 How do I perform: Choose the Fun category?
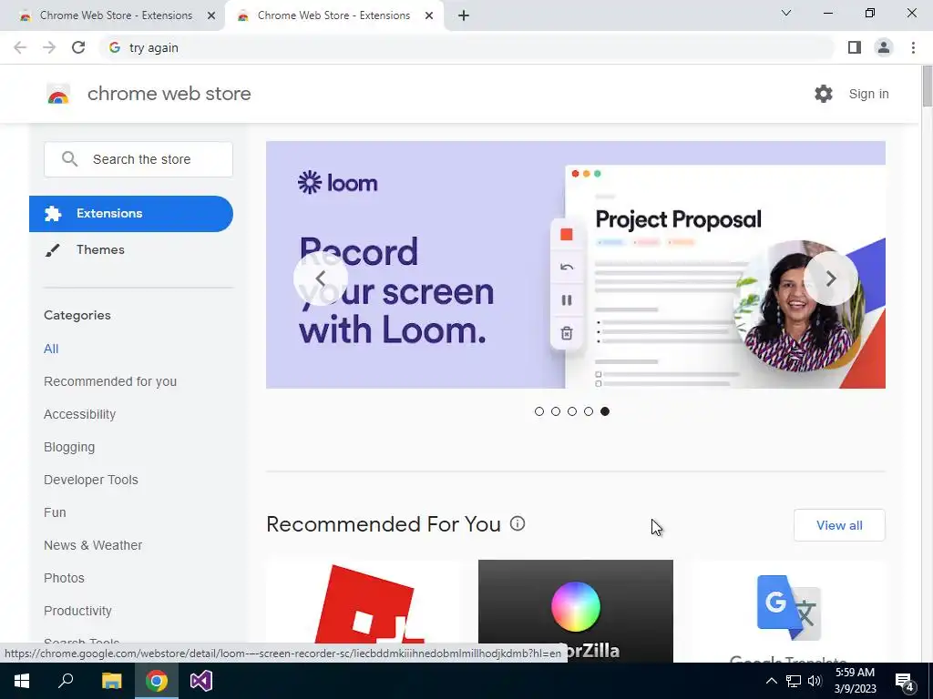click(x=55, y=512)
